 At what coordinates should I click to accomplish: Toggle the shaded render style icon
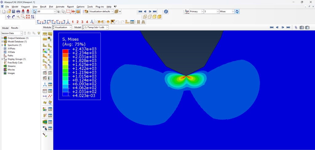pyautogui.click(x=160, y=17)
